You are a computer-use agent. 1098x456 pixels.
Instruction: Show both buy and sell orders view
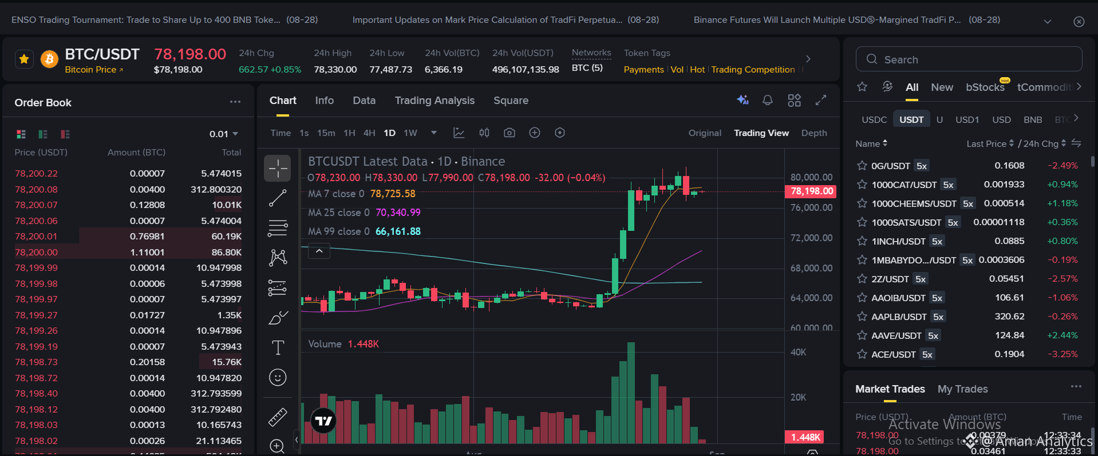(x=21, y=134)
